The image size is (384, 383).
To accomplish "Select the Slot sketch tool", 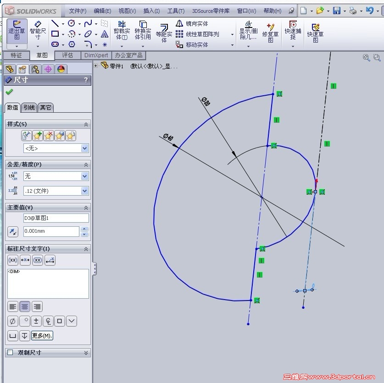I will coord(55,44).
